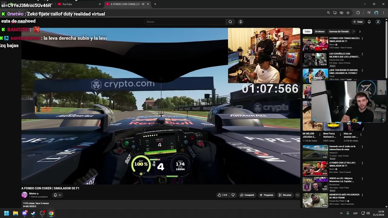
Task: Open more actions ellipsis below video
Action: (x=297, y=195)
